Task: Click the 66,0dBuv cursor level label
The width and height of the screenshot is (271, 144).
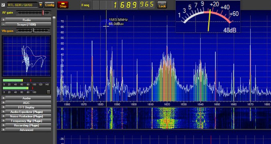Action: (116, 24)
